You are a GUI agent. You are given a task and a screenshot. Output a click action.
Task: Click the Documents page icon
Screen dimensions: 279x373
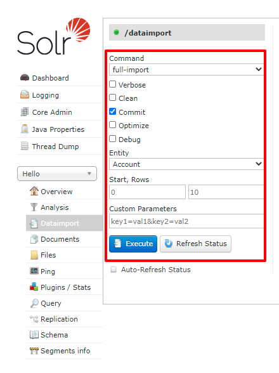coord(34,239)
